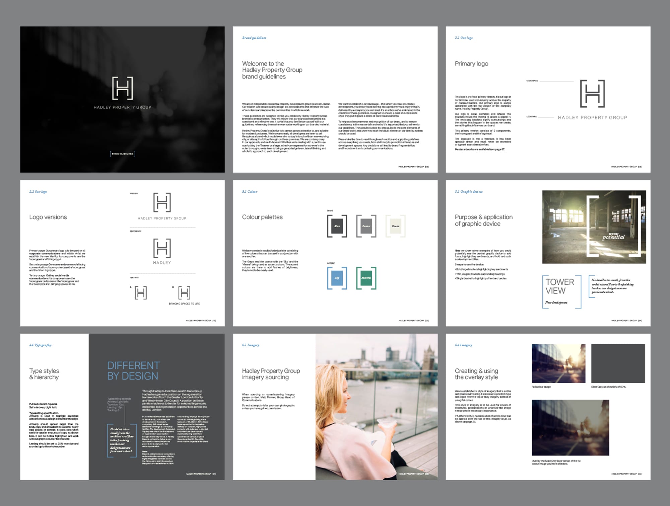This screenshot has width=670, height=506.
Task: Select the Slate colour swatch
Action: pos(337,226)
